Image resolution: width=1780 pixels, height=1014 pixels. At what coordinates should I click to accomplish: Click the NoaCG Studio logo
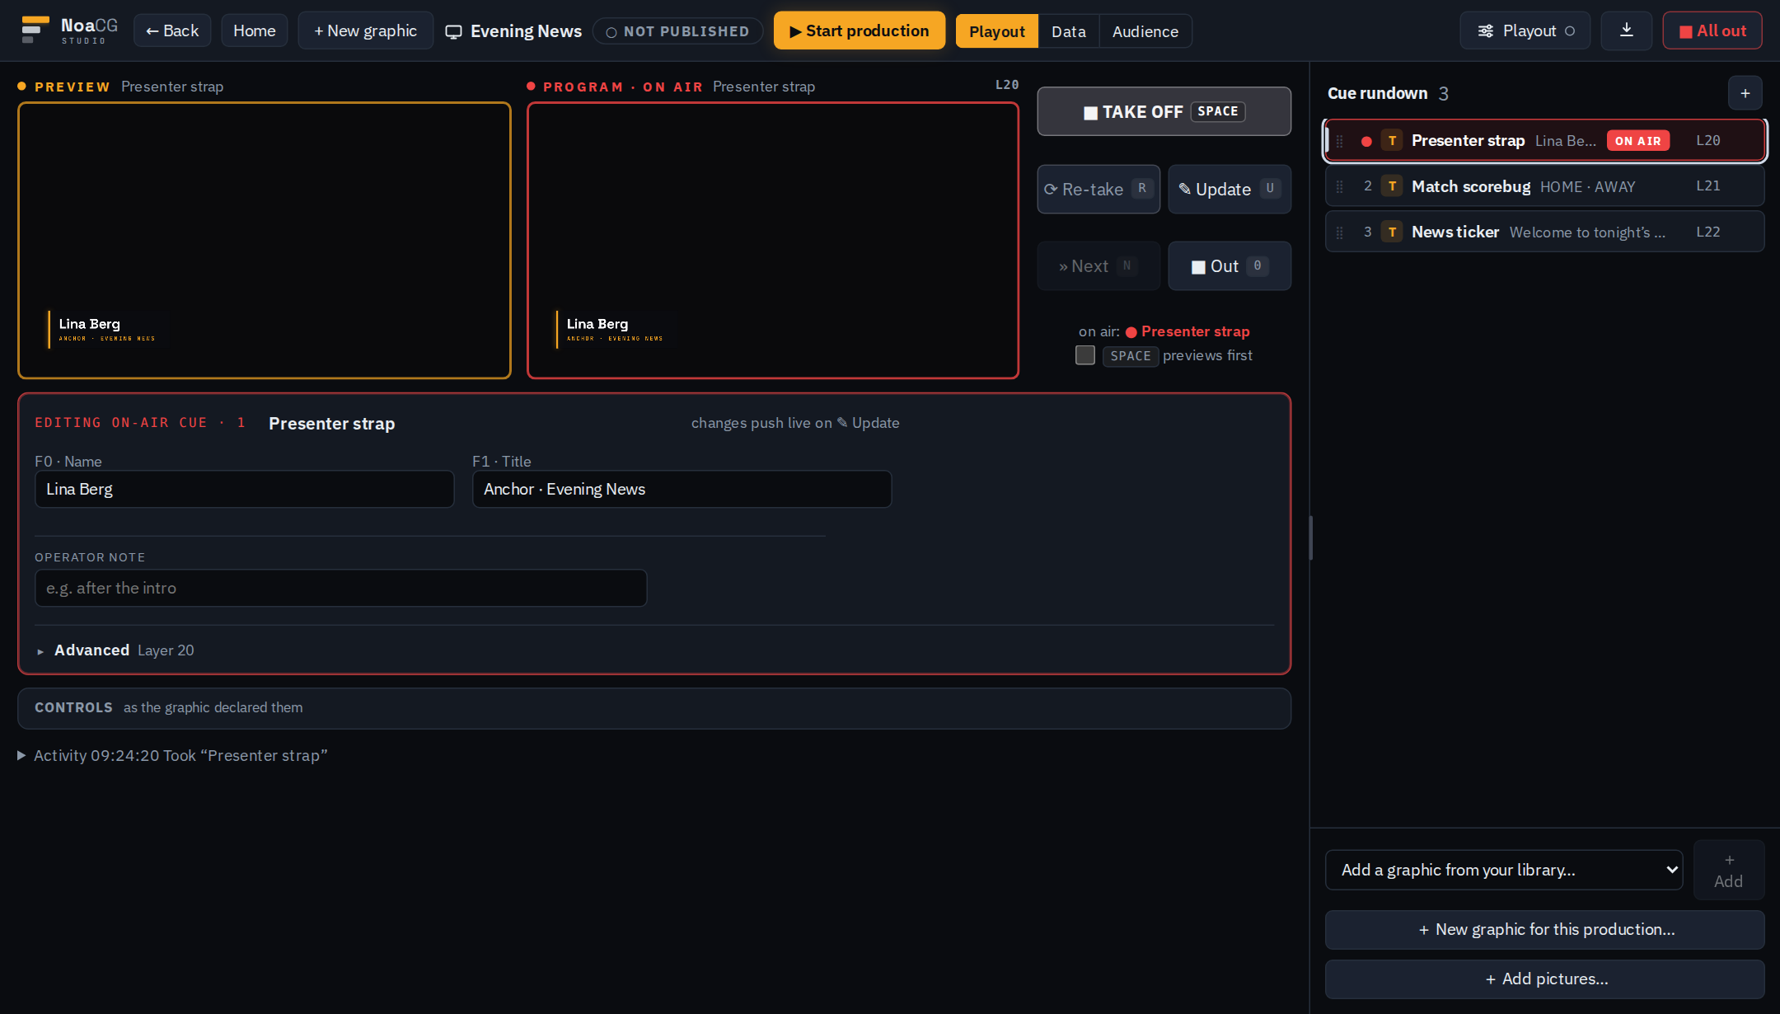[69, 31]
